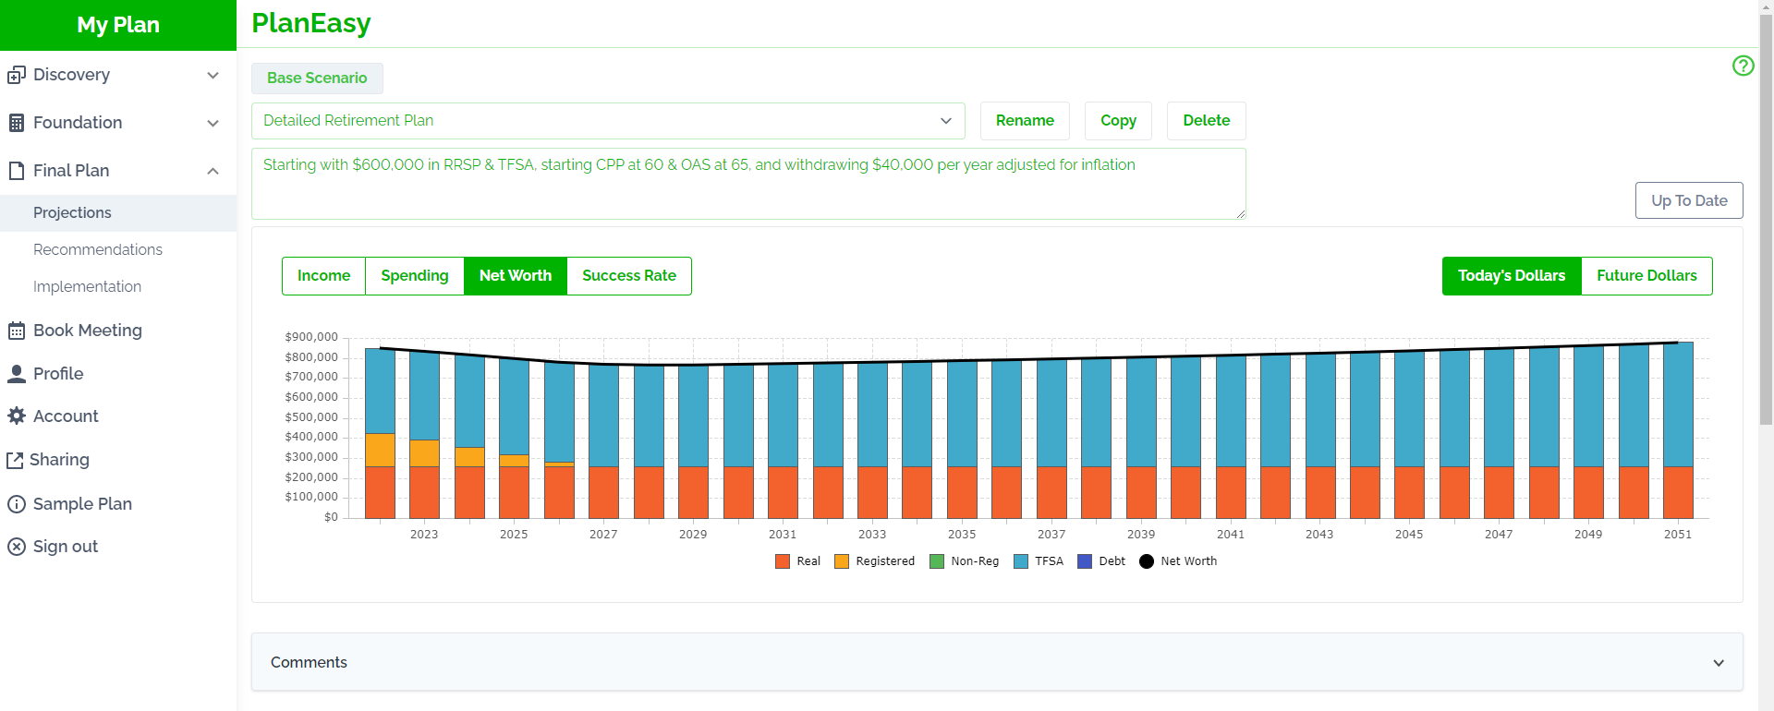Switch to the Spending chart tab
1774x711 pixels.
click(415, 276)
